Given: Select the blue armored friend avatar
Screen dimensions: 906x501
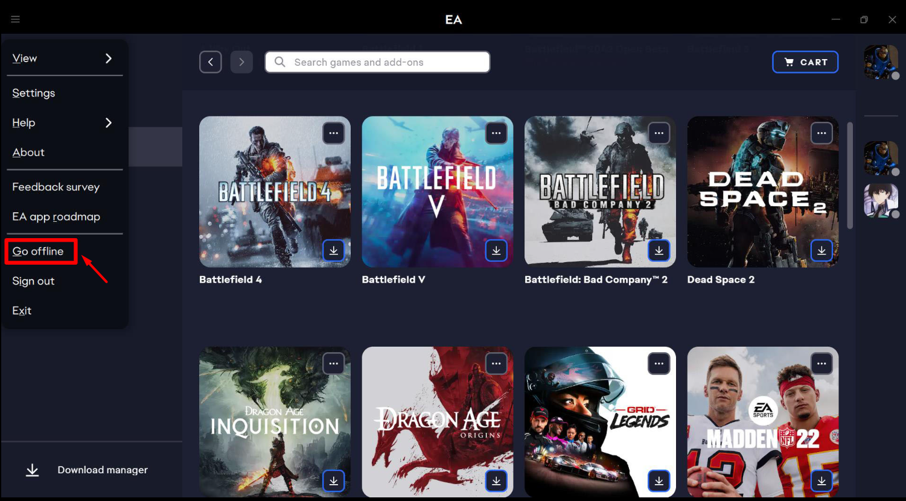Looking at the screenshot, I should click(x=881, y=158).
